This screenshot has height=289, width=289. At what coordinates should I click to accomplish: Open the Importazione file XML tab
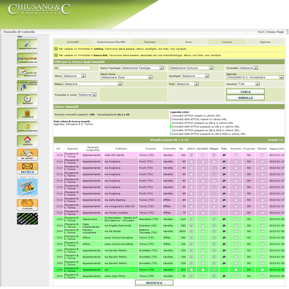click(111, 42)
